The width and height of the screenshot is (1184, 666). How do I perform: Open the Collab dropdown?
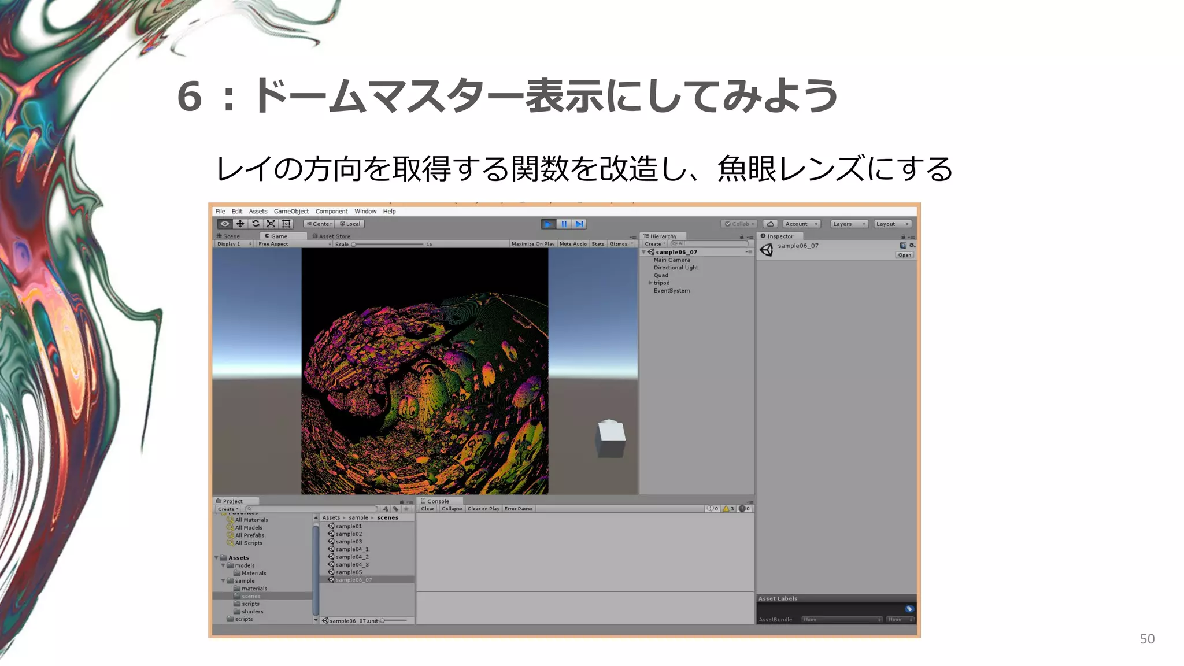pos(739,224)
